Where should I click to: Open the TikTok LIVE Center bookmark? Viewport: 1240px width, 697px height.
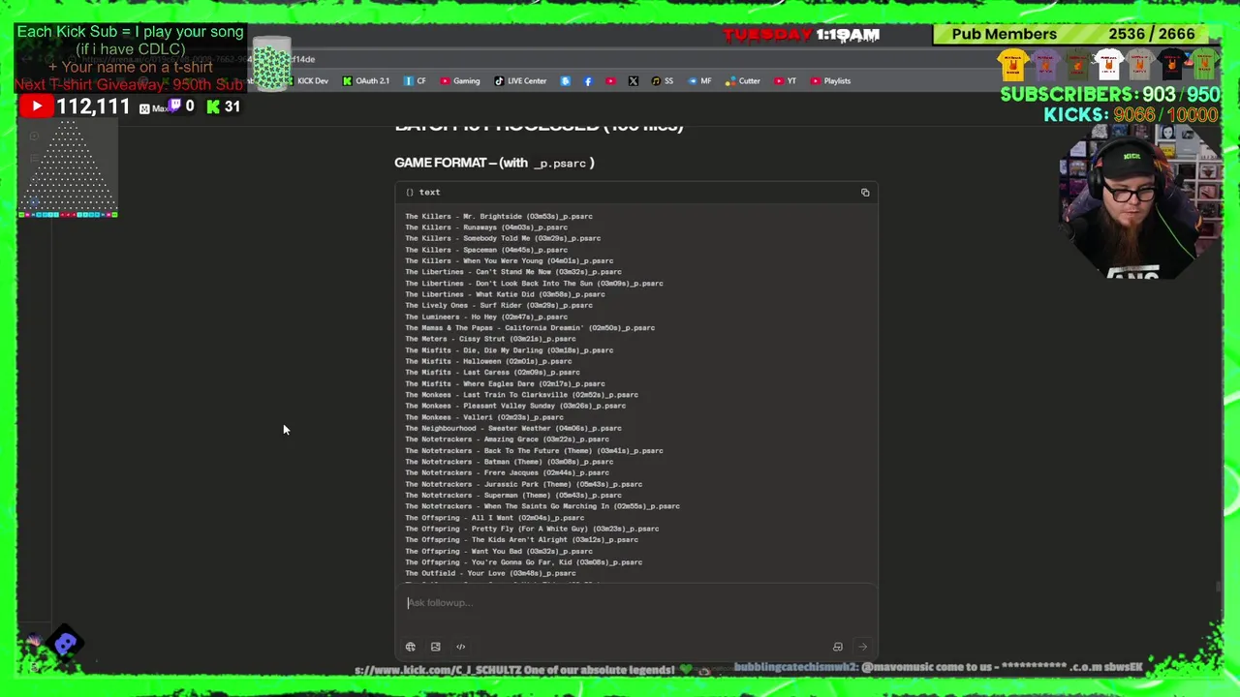coord(520,81)
